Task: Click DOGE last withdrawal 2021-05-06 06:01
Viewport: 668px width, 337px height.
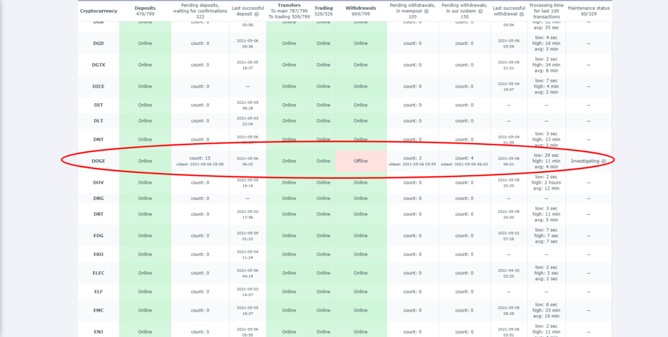Action: point(509,161)
